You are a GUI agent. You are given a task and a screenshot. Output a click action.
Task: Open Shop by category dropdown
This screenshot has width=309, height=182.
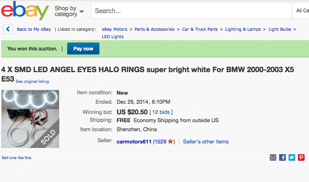coord(69,11)
